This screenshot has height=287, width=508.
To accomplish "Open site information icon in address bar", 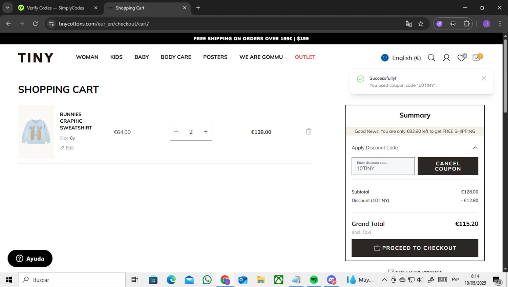I will pos(51,24).
